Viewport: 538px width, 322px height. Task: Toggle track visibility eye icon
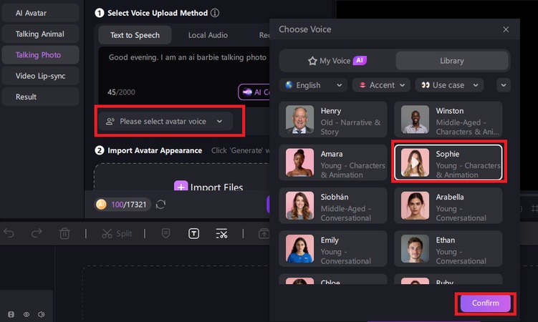(x=27, y=314)
